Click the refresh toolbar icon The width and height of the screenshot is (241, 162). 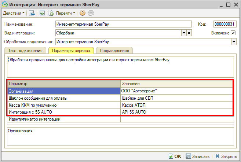pyautogui.click(x=42, y=13)
